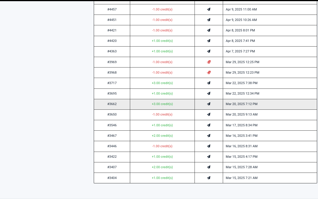The image size is (318, 204).
Task: Click the date Apr 9, 2025 10:26 AM
Action: [x=241, y=20]
